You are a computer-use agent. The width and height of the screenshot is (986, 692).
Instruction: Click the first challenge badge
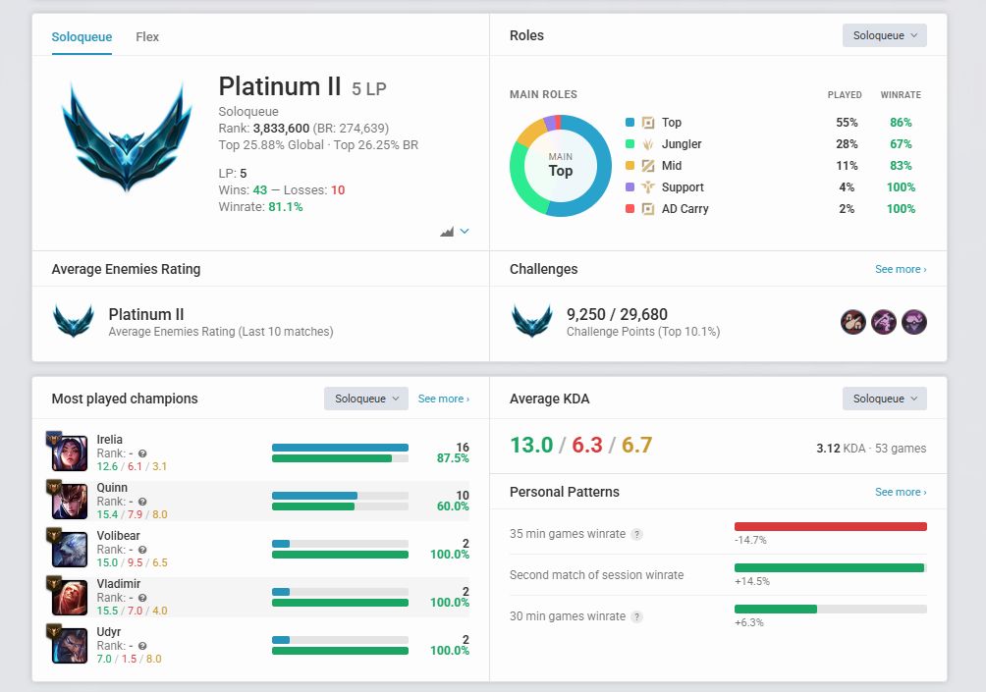pyautogui.click(x=853, y=322)
